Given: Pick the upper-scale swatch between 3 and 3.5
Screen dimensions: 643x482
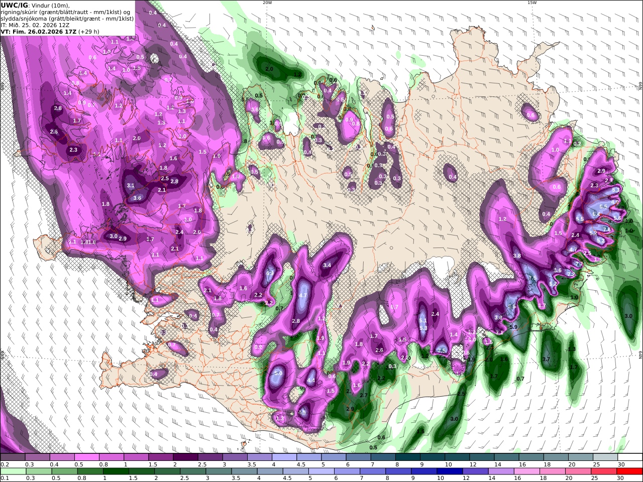Looking at the screenshot, I should [x=235, y=457].
